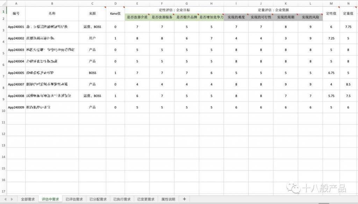Select the green 是否改善介质 header cell

137,17
